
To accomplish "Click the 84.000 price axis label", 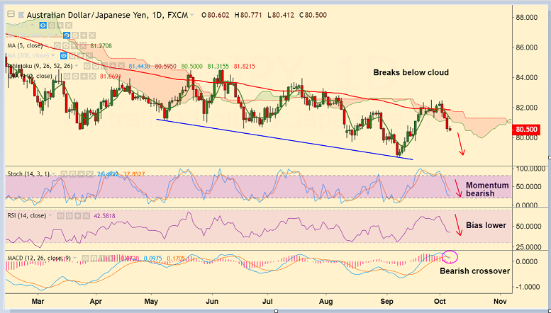I will pyautogui.click(x=528, y=78).
